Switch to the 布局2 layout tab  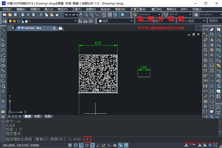pos(48,116)
